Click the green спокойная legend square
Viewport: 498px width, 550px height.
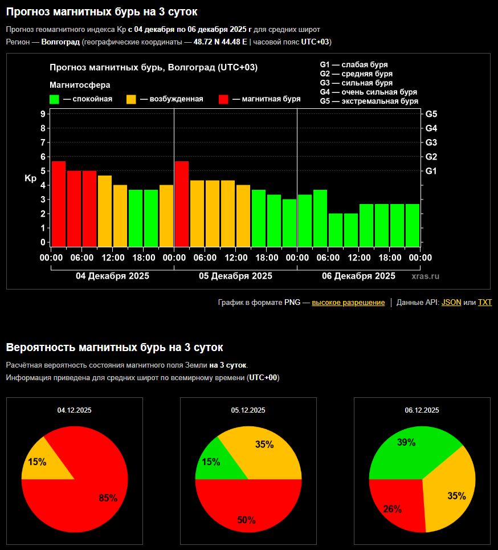[x=54, y=99]
